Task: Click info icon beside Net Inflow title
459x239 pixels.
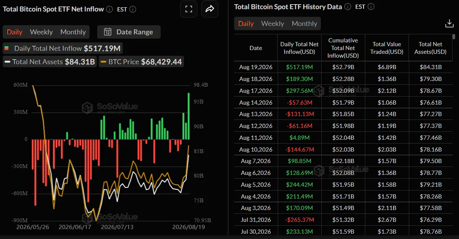Action: 110,9
